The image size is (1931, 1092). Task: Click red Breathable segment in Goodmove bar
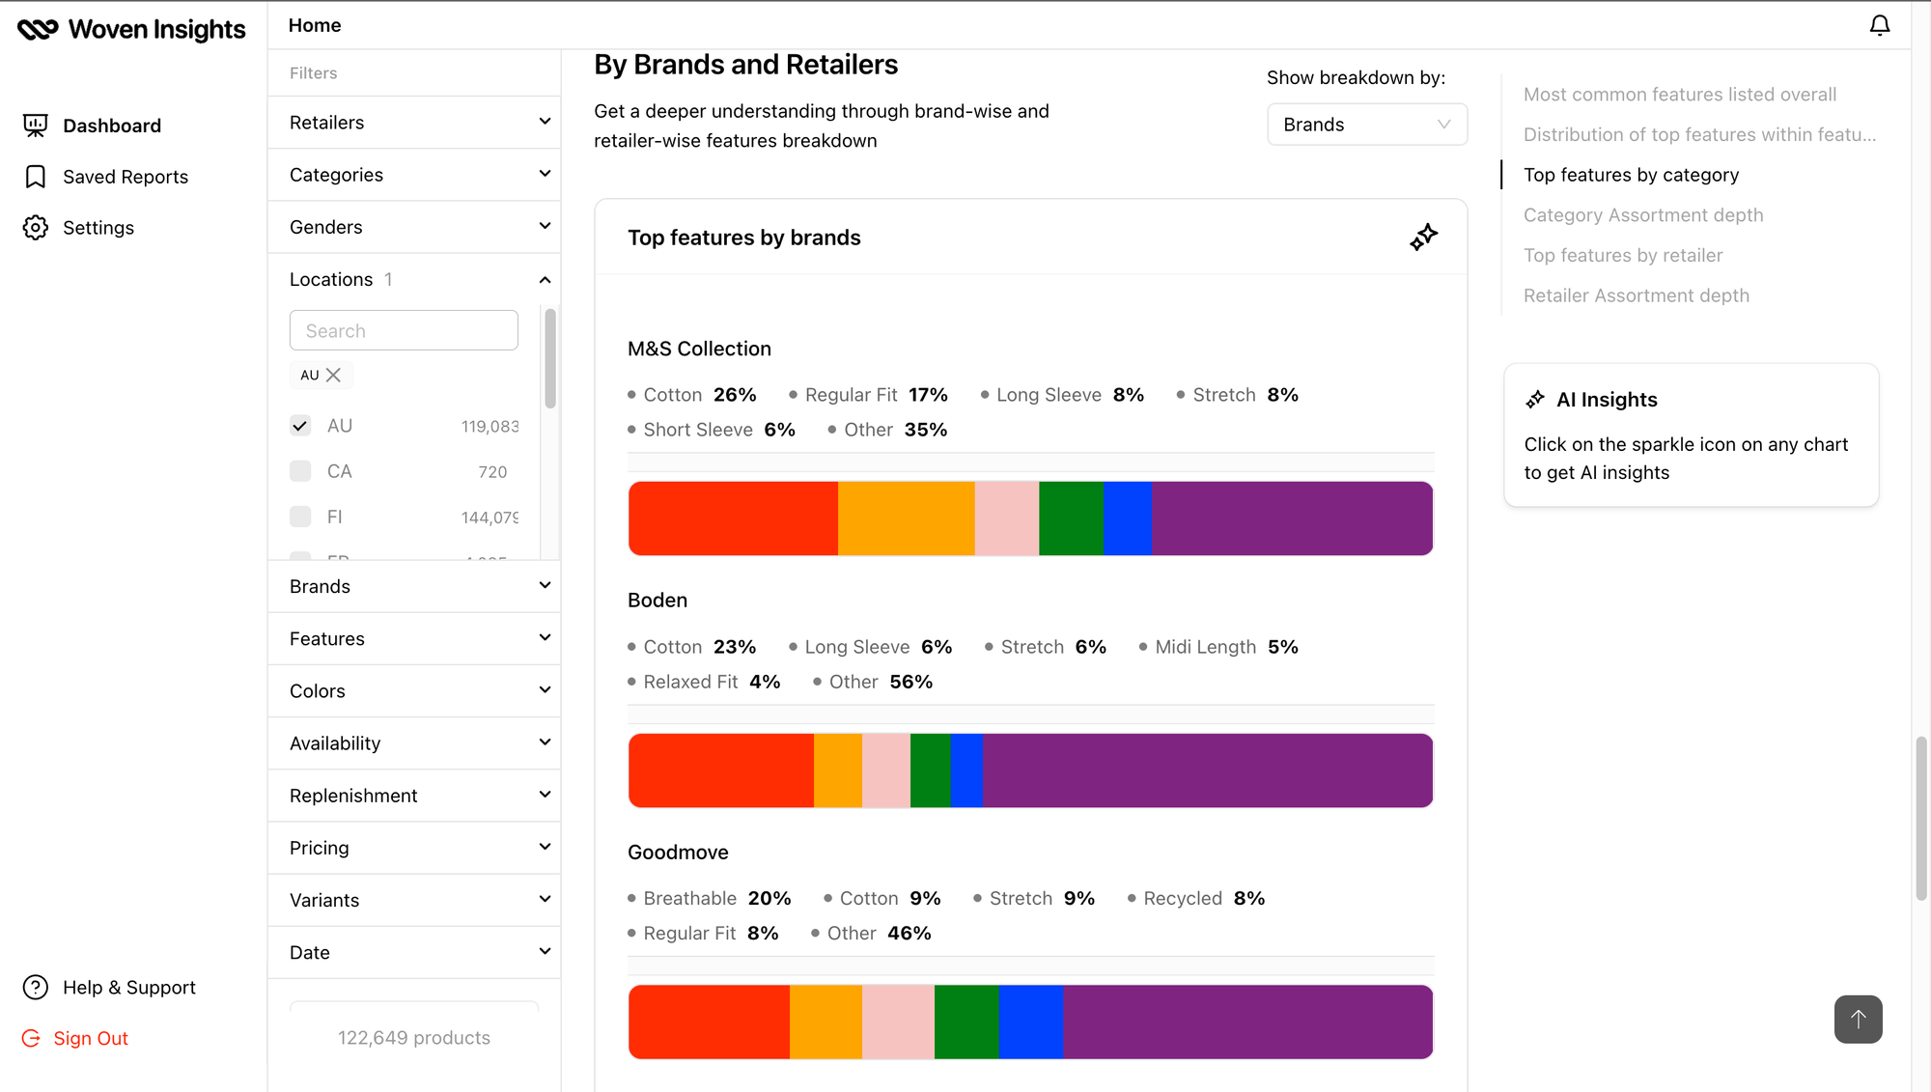(709, 1022)
